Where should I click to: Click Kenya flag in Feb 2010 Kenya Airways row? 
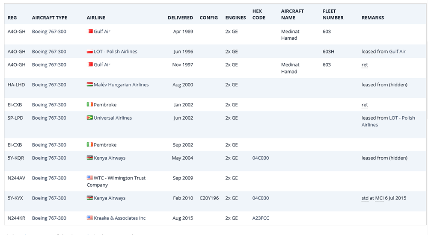tap(89, 198)
